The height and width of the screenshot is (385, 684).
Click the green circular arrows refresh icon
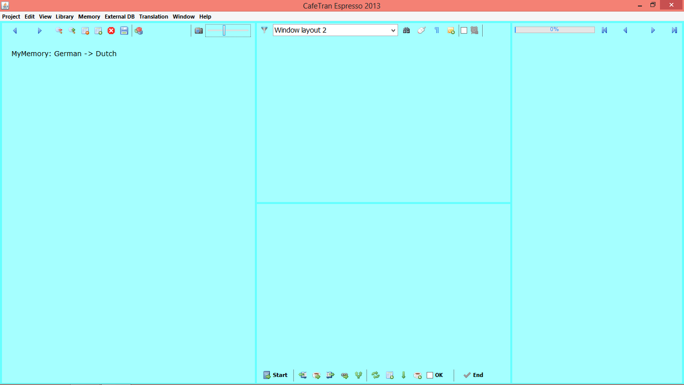point(376,375)
